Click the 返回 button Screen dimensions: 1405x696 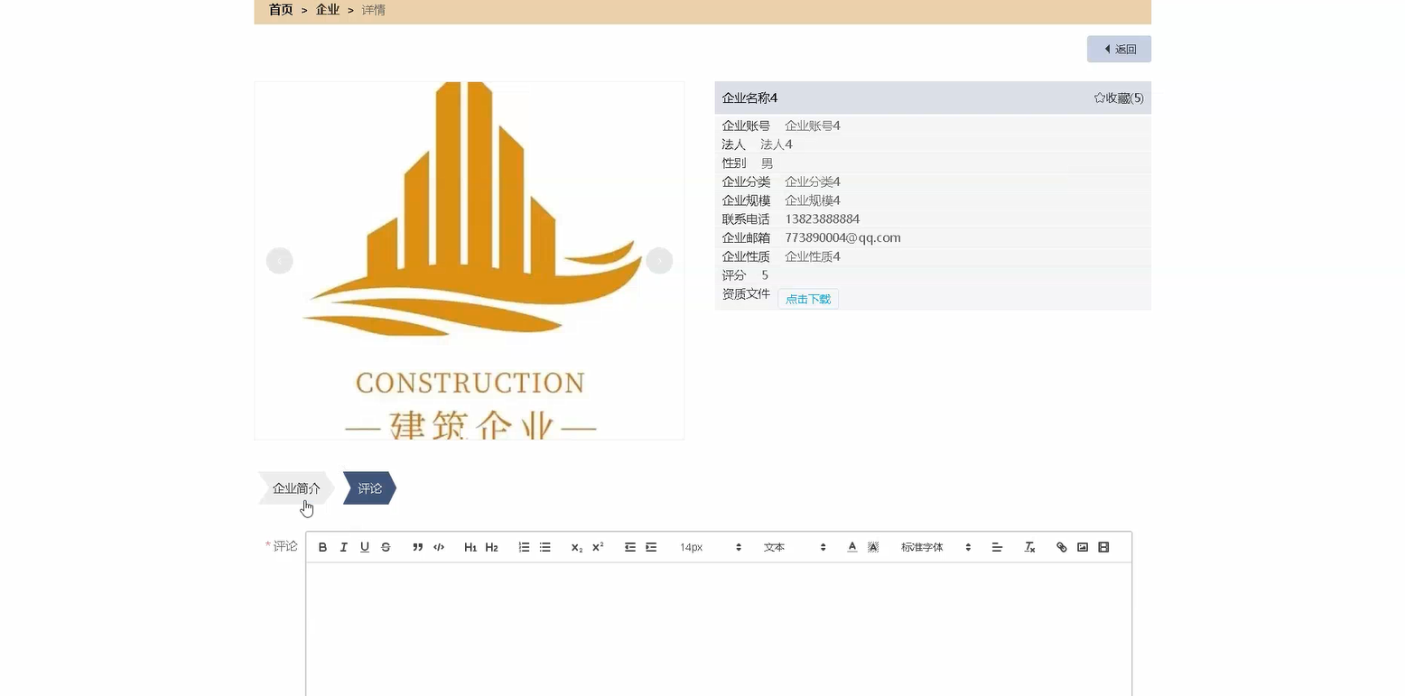(x=1119, y=49)
